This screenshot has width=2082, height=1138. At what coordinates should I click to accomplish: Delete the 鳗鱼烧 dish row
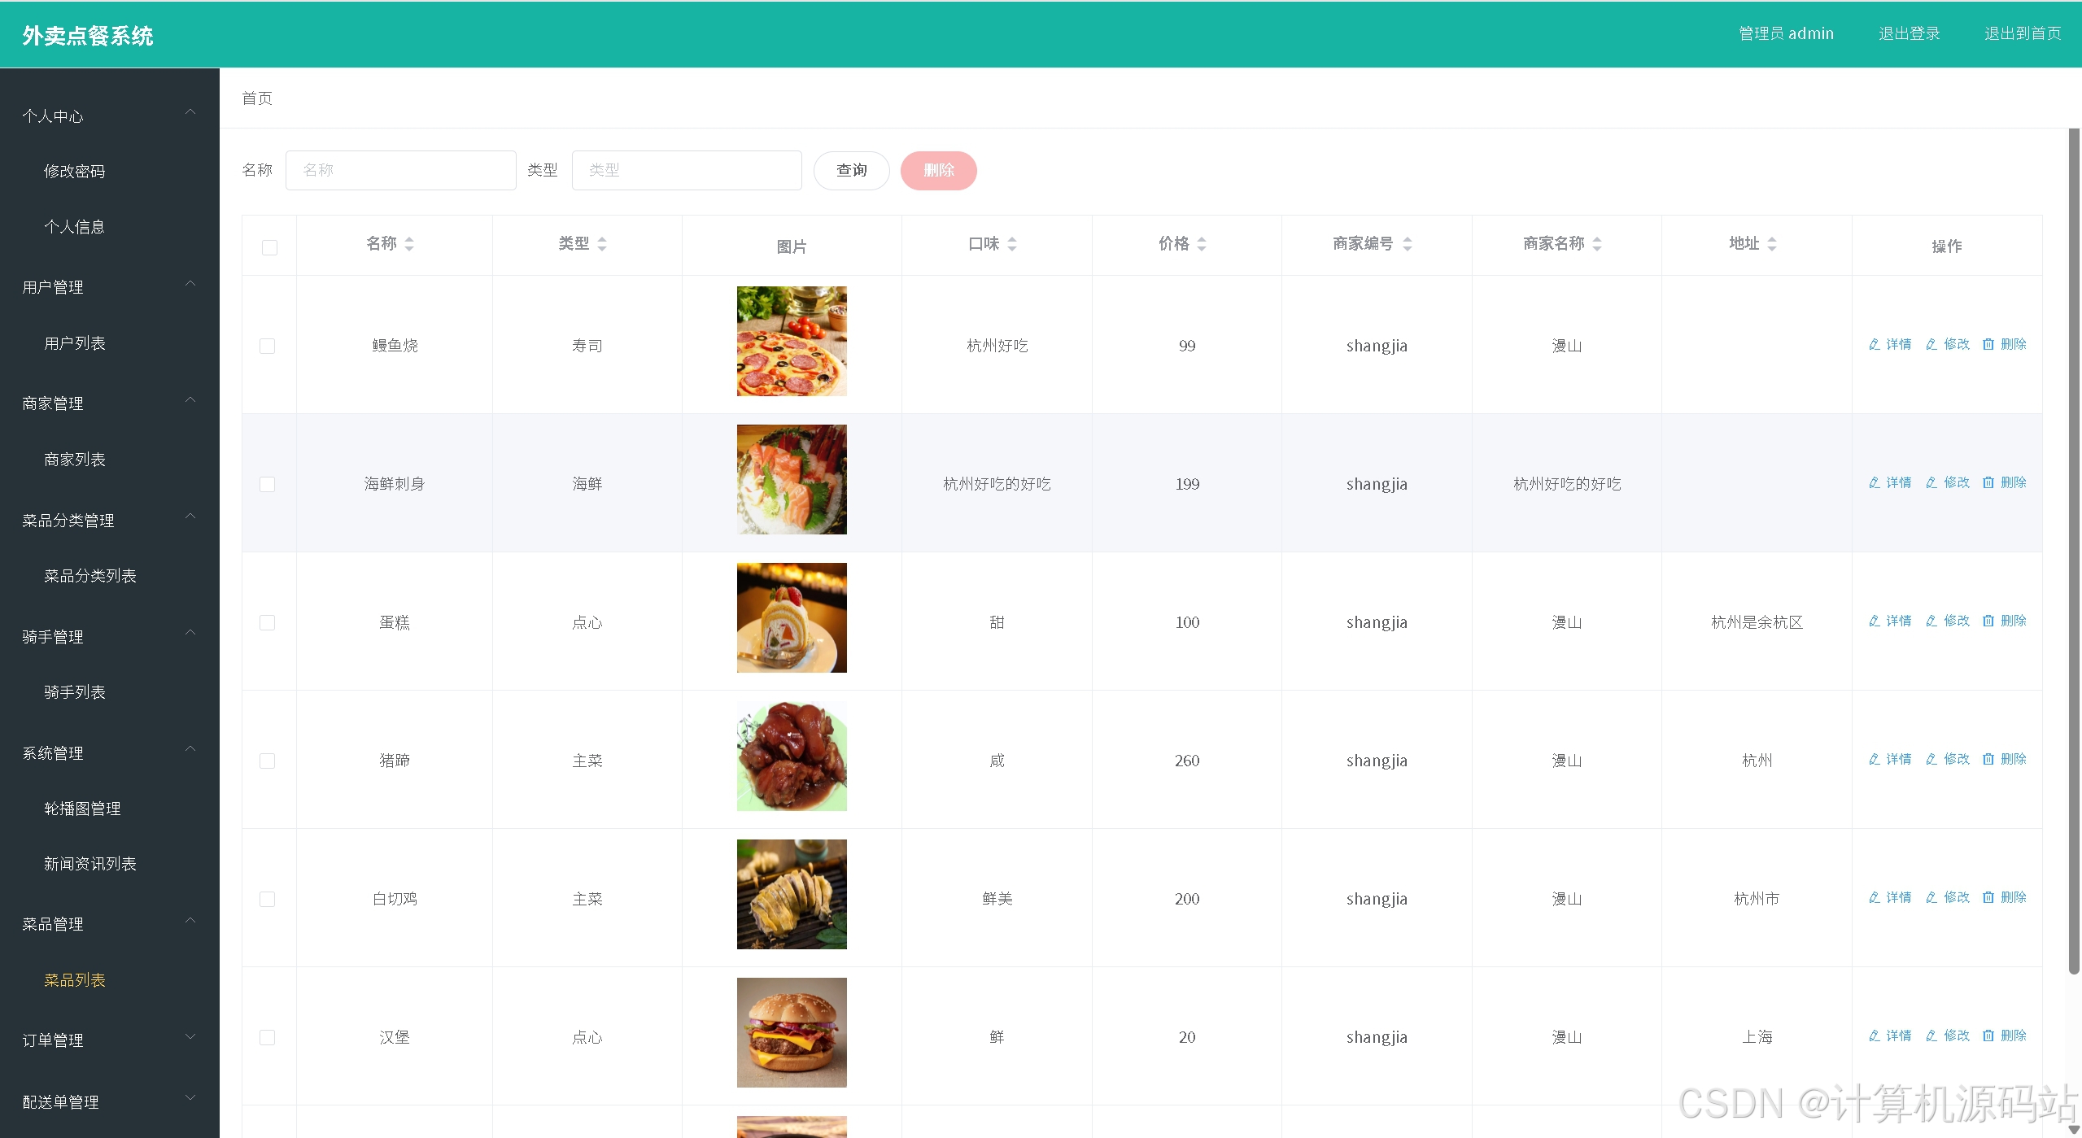tap(2004, 345)
